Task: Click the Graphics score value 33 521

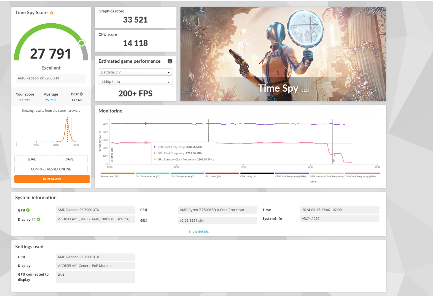Action: point(135,20)
